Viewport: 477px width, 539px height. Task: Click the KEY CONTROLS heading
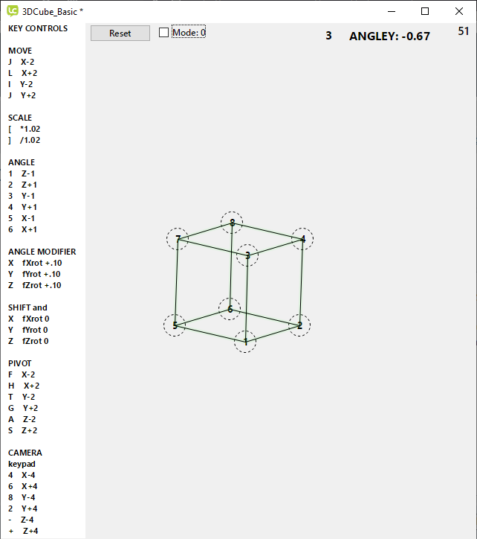coord(38,28)
